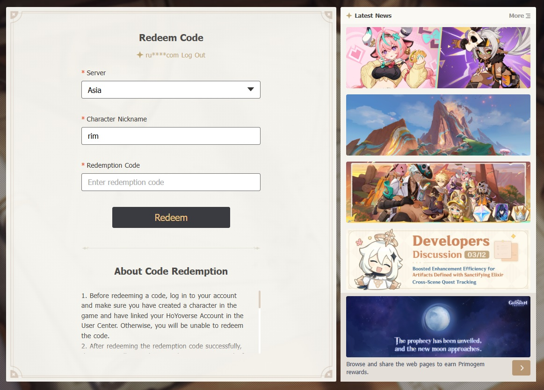This screenshot has height=390, width=544.
Task: Expand the Asia server combo box
Action: [x=171, y=90]
